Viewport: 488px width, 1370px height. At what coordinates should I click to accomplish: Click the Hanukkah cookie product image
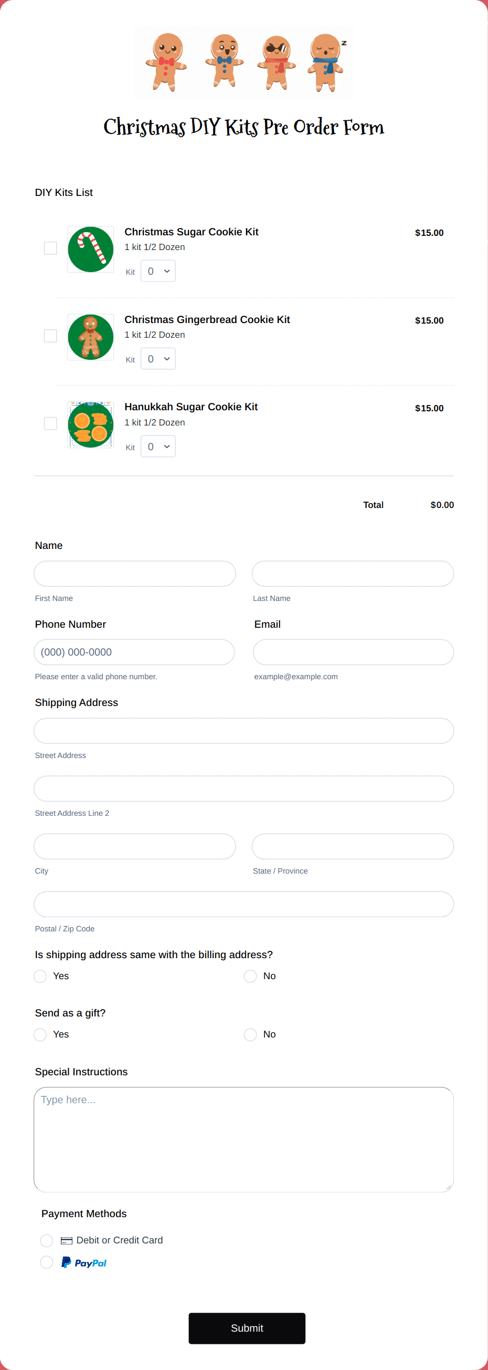(91, 425)
